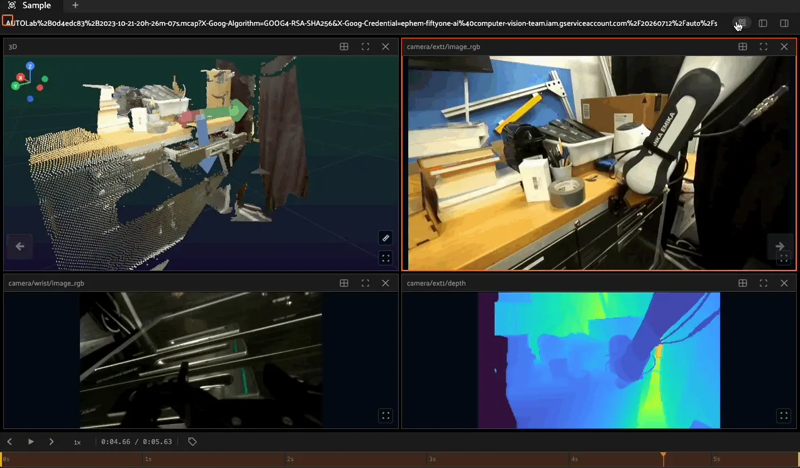Split the 3D panel with grid icon
The image size is (800, 468).
[x=344, y=47]
